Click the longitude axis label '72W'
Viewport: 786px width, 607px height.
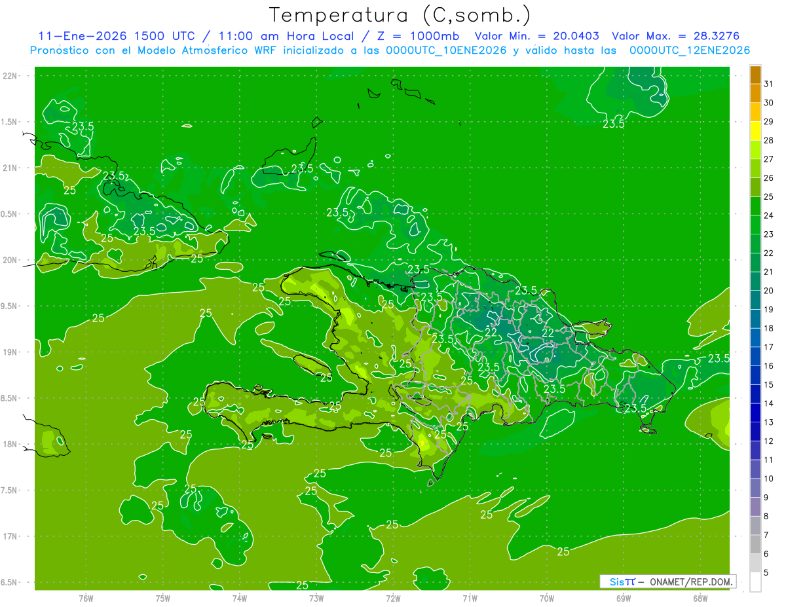pos(393,598)
